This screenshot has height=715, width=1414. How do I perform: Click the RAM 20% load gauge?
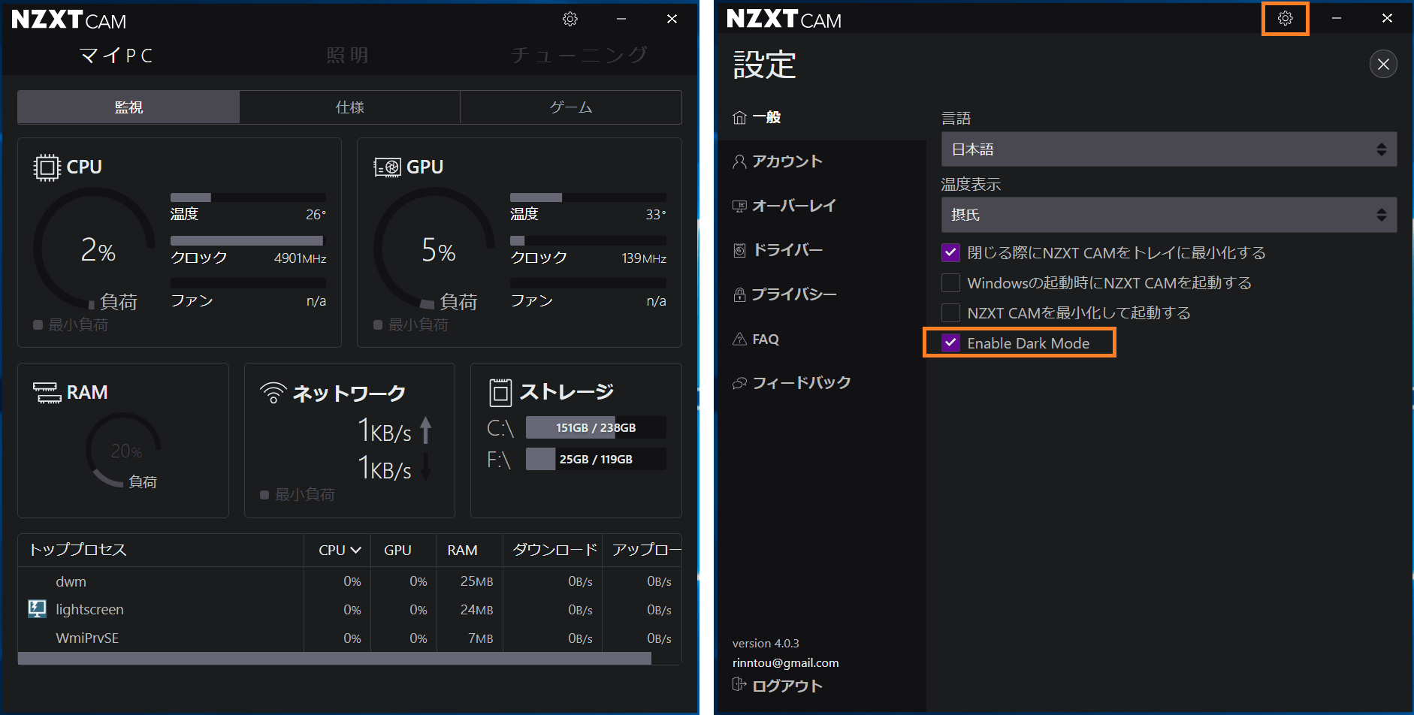point(123,450)
